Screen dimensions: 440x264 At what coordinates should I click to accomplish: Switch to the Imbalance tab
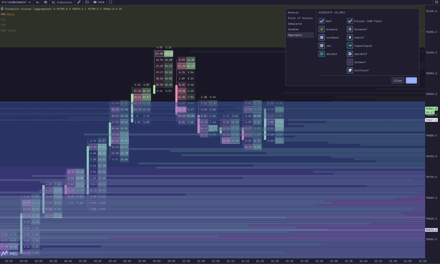click(300, 24)
